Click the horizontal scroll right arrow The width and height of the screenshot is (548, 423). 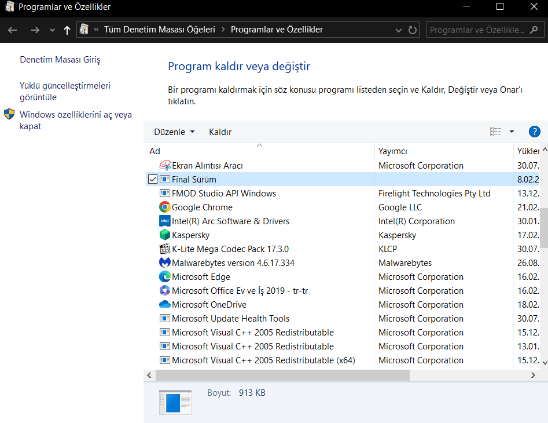(x=533, y=375)
